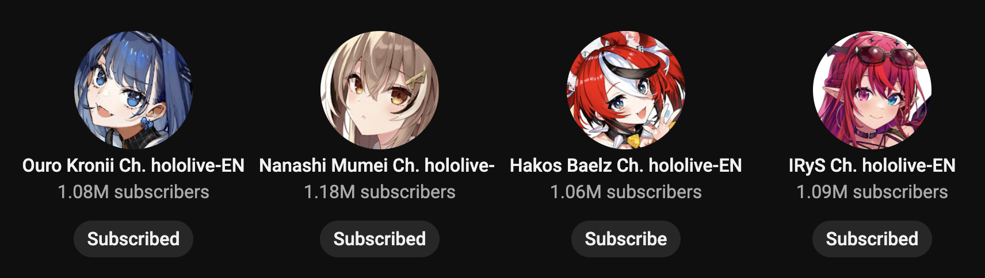Click the Ouro Kronii Ch. hololive-EN title
Viewport: 985px width, 278px height.
click(133, 165)
